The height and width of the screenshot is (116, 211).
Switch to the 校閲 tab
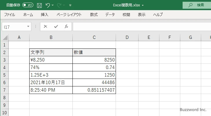[x=126, y=14]
